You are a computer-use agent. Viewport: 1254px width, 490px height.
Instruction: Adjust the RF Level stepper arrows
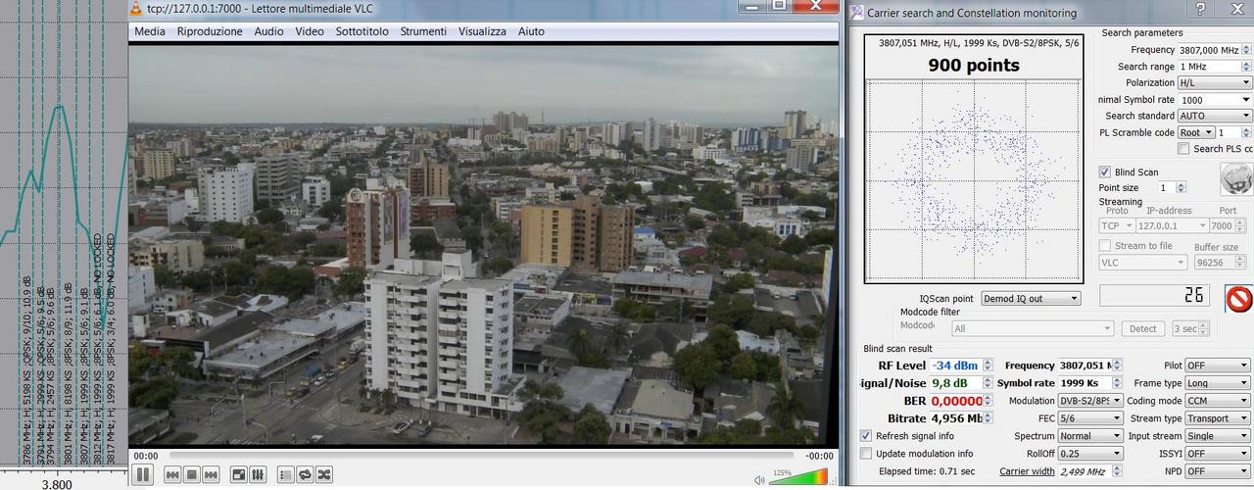coord(988,366)
